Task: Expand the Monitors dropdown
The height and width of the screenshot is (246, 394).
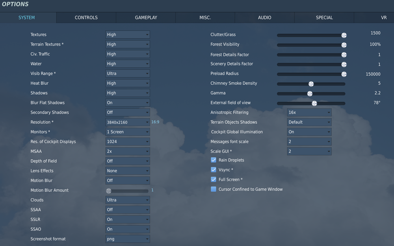Action: point(128,132)
